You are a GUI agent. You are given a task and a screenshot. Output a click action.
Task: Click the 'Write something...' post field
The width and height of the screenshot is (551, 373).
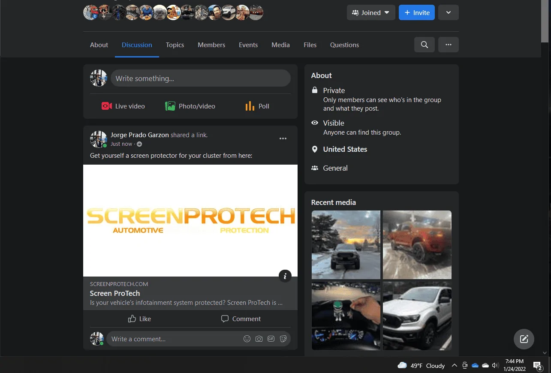tap(201, 78)
